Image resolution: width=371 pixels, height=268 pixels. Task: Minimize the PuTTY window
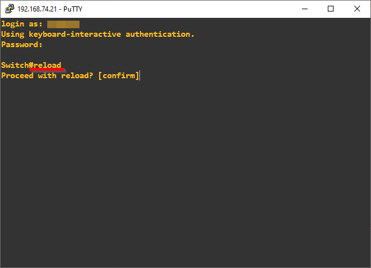pyautogui.click(x=304, y=9)
